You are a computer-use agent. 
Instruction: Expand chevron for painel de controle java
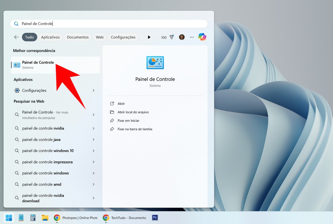pyautogui.click(x=93, y=139)
